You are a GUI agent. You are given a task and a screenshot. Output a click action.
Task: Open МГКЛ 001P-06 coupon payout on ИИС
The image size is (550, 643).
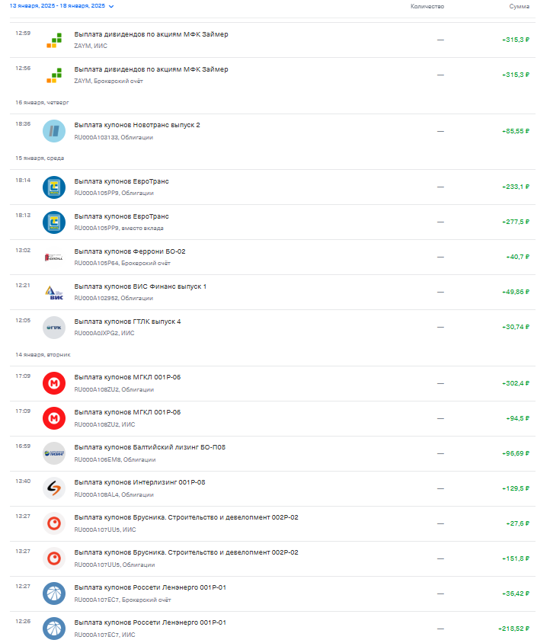point(273,418)
